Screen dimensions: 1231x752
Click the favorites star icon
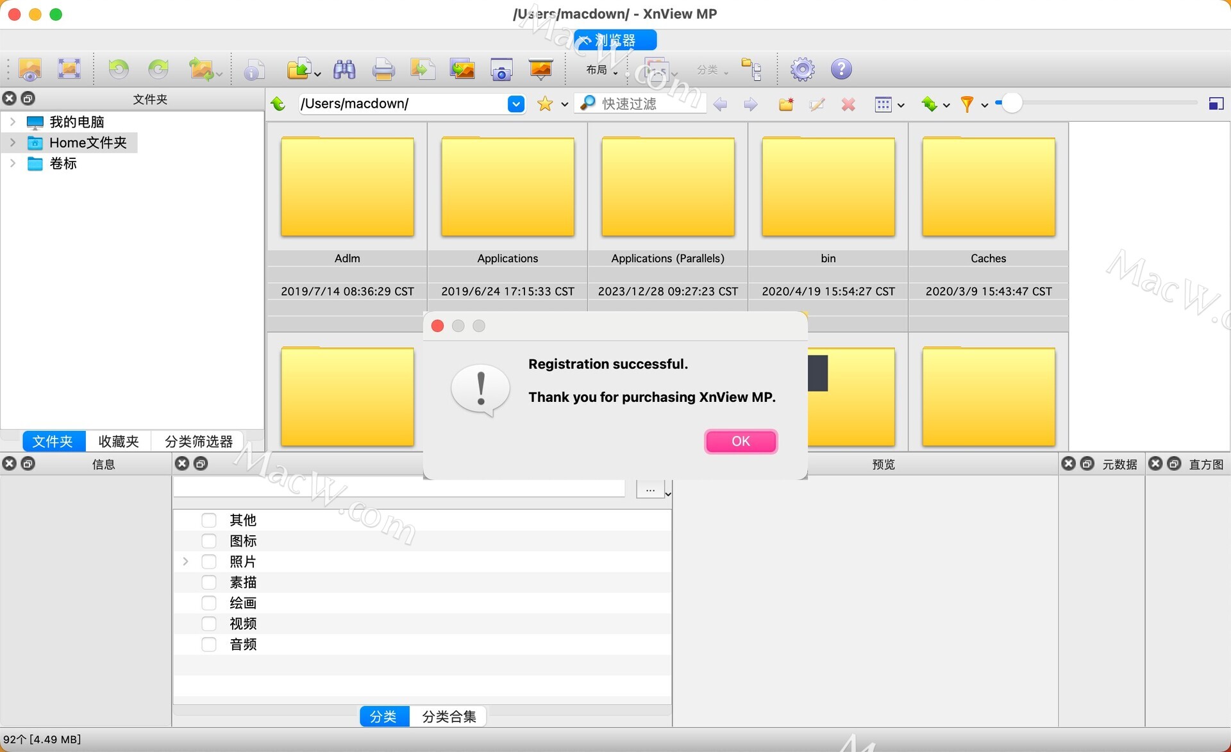coord(545,104)
